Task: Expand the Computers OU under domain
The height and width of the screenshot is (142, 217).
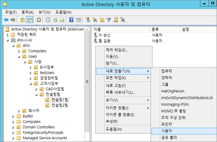Action: pos(19,51)
